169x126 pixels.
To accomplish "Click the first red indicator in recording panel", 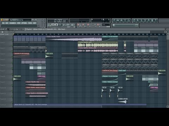I will coord(78,24).
